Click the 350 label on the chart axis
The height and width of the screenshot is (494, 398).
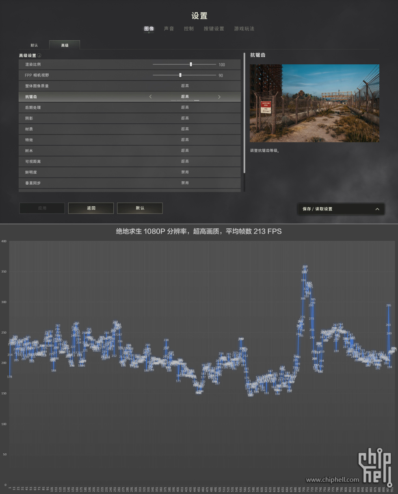4,272
